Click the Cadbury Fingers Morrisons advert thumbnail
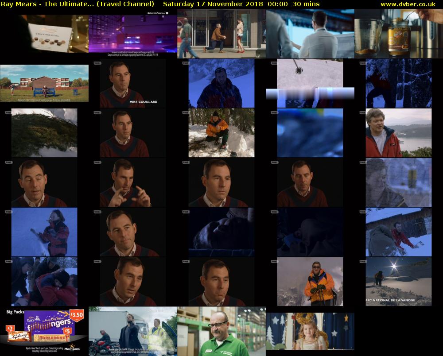The width and height of the screenshot is (443, 356). pyautogui.click(x=44, y=331)
